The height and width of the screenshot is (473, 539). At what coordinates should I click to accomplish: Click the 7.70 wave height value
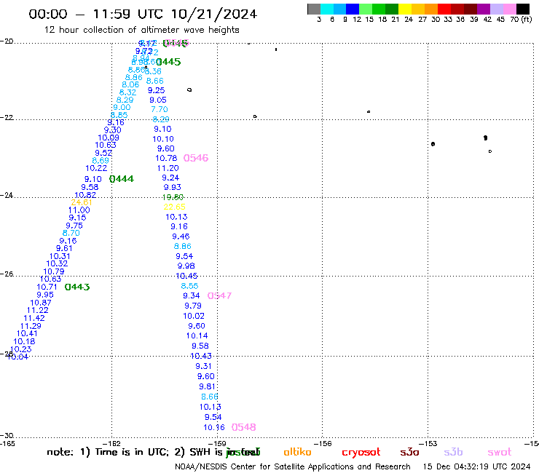[x=160, y=109]
